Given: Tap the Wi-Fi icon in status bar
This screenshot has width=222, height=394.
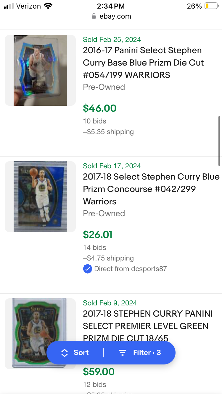Looking at the screenshot, I should (x=48, y=6).
